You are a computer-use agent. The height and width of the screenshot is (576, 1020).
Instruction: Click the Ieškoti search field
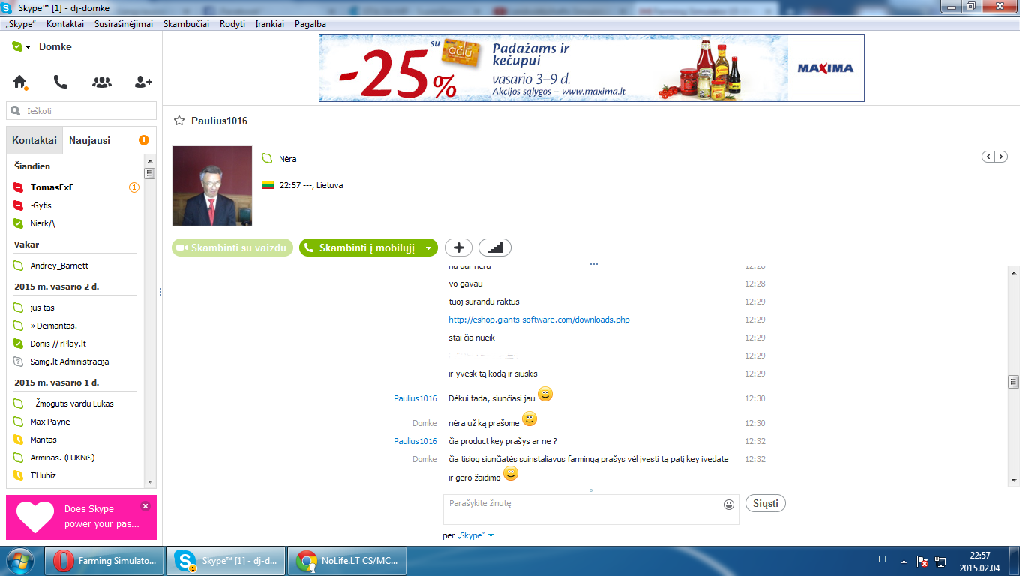click(82, 111)
